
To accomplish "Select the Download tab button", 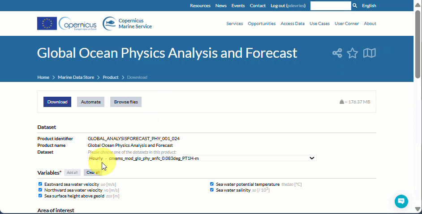I will point(57,102).
